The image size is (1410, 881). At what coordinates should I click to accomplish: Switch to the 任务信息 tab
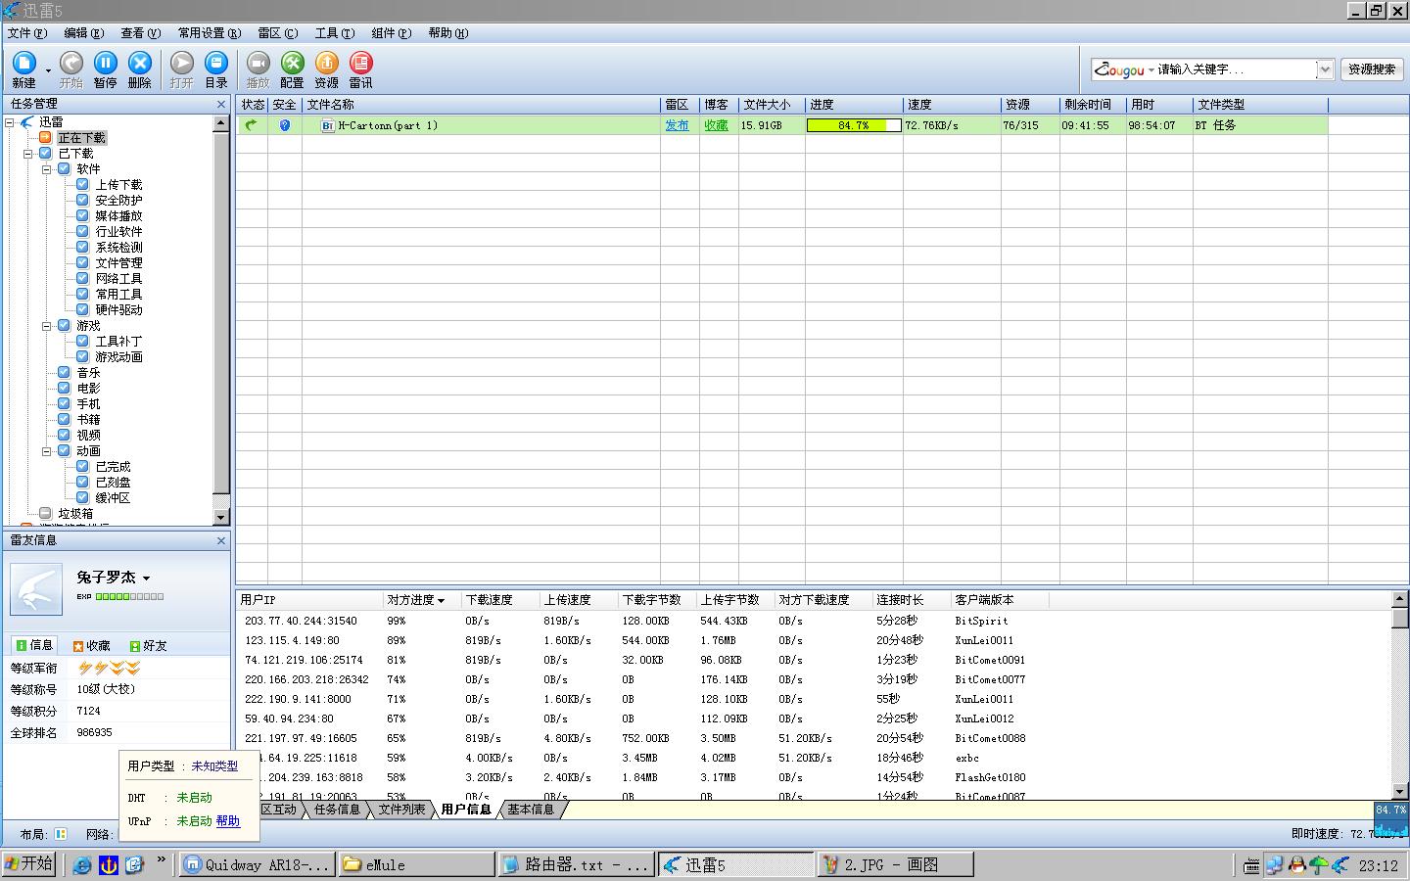click(x=337, y=810)
